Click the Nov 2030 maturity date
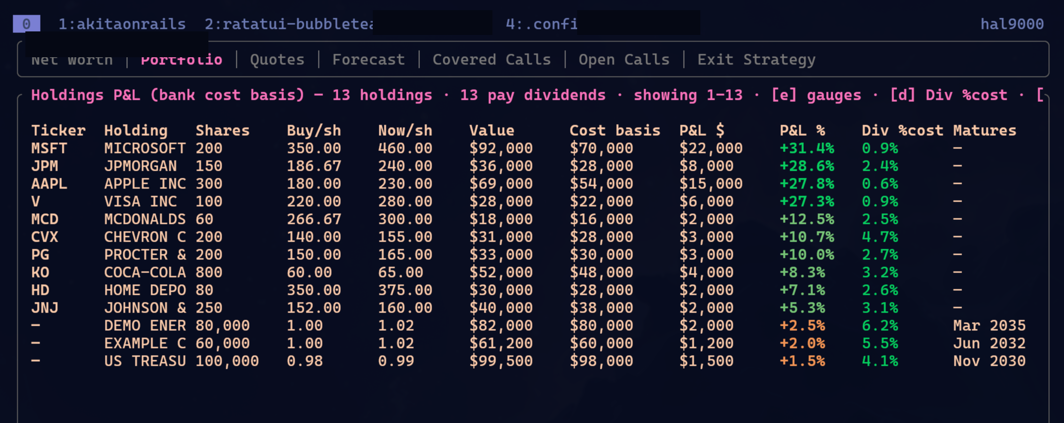The width and height of the screenshot is (1064, 423). (989, 361)
